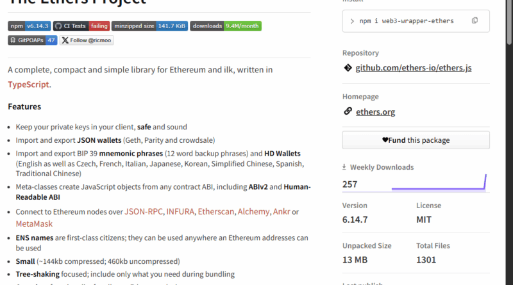Viewport: 513px width, 285px height.
Task: Click the bold ABIv2 text
Action: point(258,187)
